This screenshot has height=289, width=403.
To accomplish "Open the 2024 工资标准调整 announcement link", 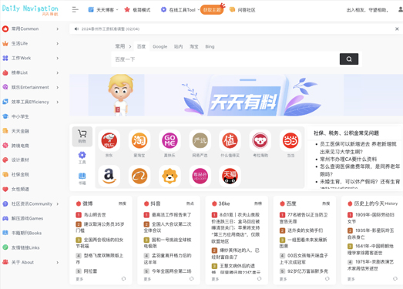I will coord(110,29).
